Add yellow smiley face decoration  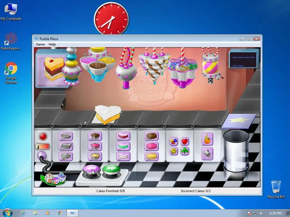[174, 151]
